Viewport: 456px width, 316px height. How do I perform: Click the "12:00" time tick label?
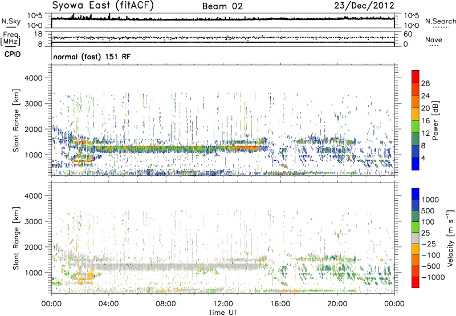tap(223, 304)
